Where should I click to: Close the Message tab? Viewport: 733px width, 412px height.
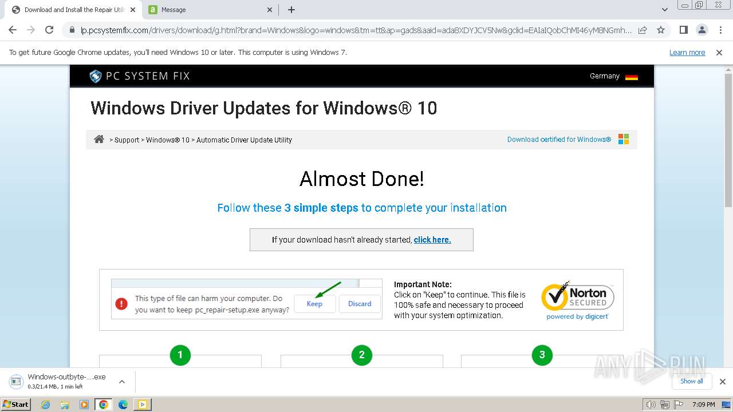click(270, 10)
